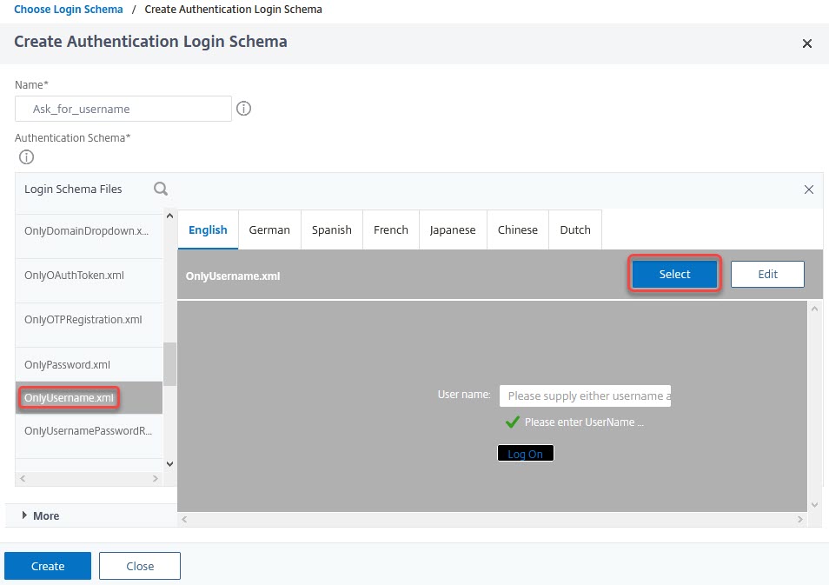
Task: Click the User name preview field
Action: (x=586, y=396)
